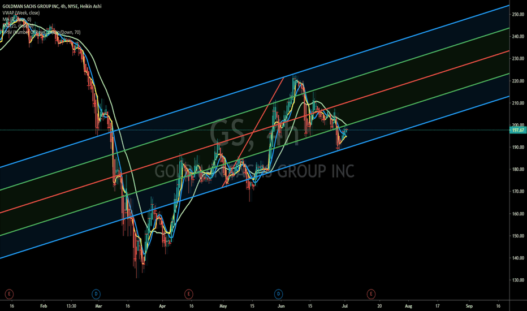
Task: Click the 170.00 price axis label
Action: click(x=518, y=191)
